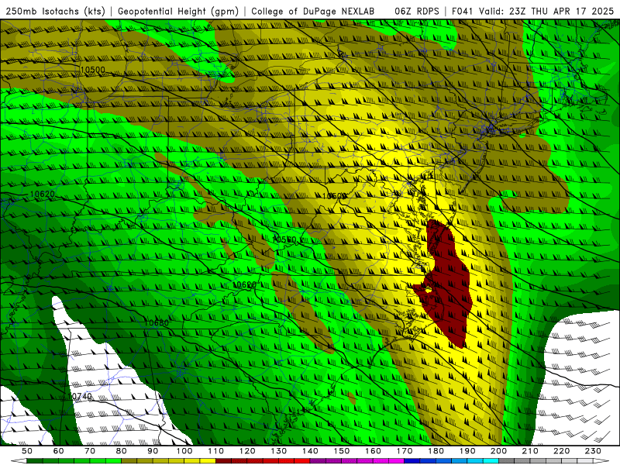
Task: Click the 'College of DuPage NEXLAB' label
Action: tap(313, 11)
